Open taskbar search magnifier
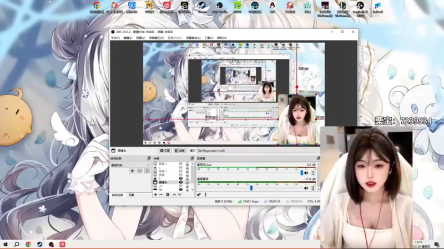The width and height of the screenshot is (444, 249). (17, 244)
